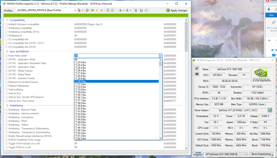Click the magnifier scan profiles icon
The height and width of the screenshot is (158, 277).
point(141,11)
